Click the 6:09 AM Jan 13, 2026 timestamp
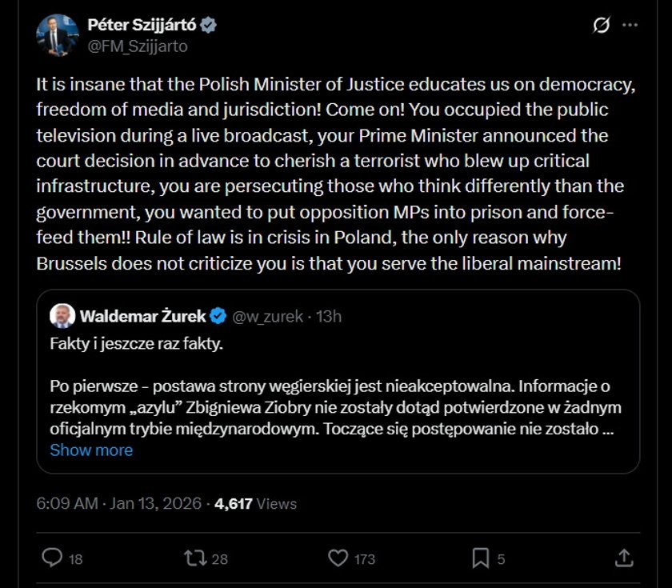The image size is (672, 588). coord(118,503)
